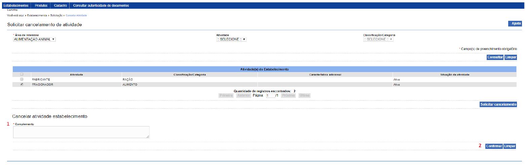Open the Produtos menu

point(41,6)
